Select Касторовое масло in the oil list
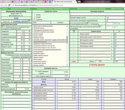Viewport: 125px width, 110px height. click(x=50, y=42)
